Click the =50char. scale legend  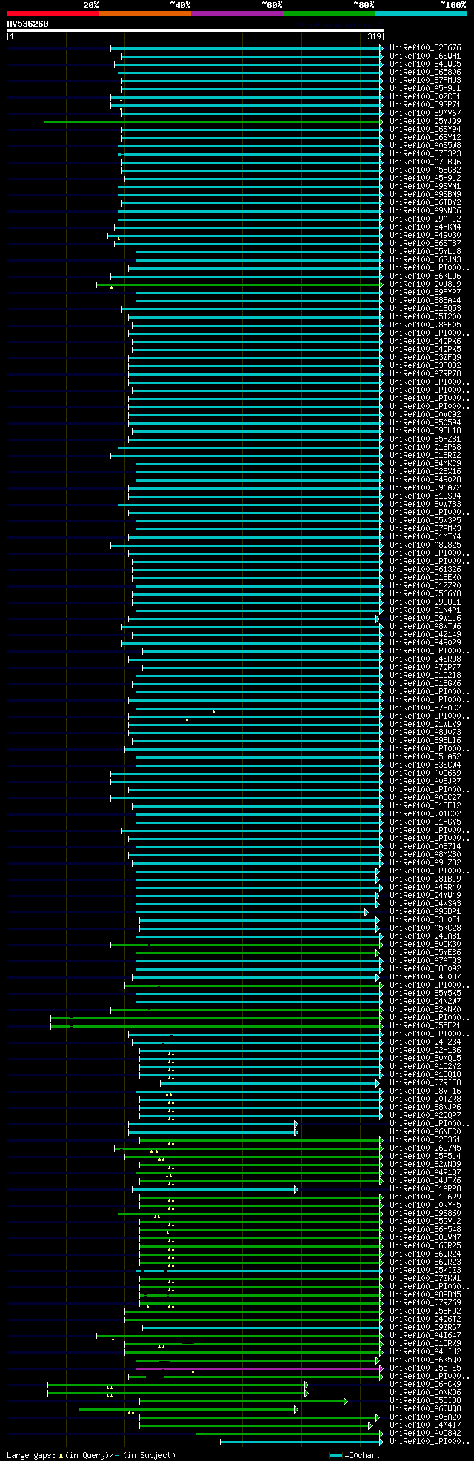pyautogui.click(x=355, y=1455)
